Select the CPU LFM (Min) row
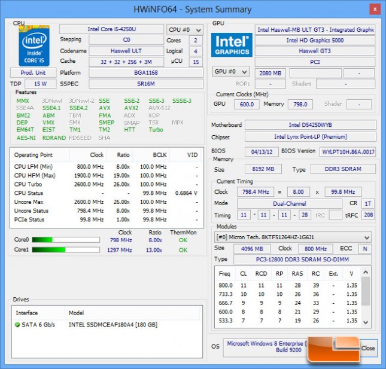386x369 pixels. [x=107, y=167]
